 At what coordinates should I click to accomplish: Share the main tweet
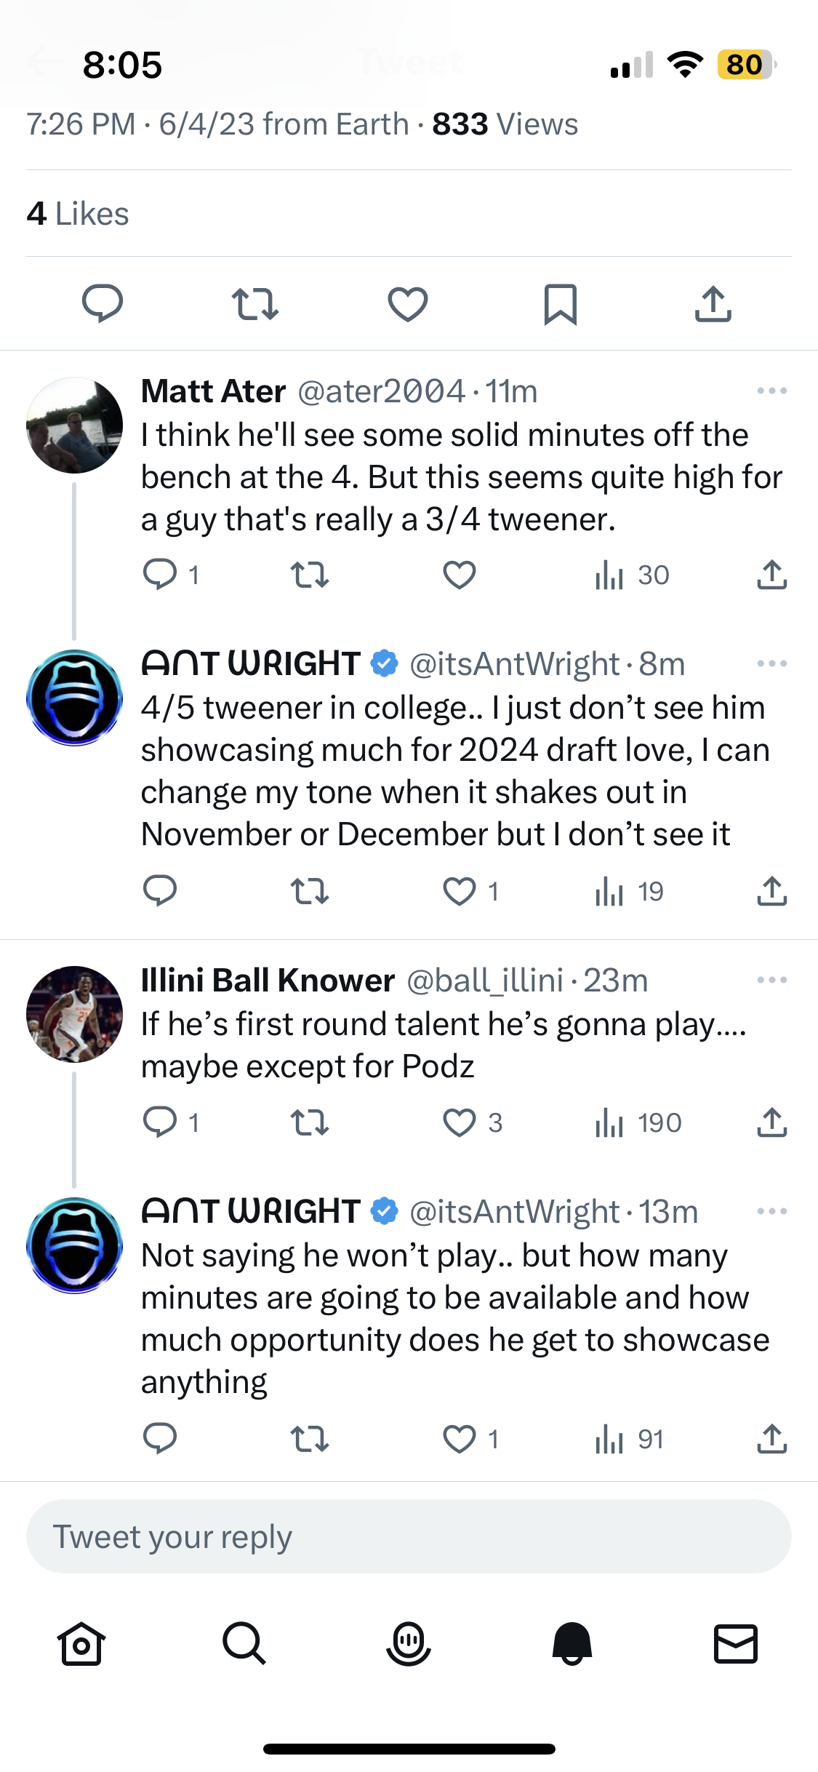click(x=713, y=303)
